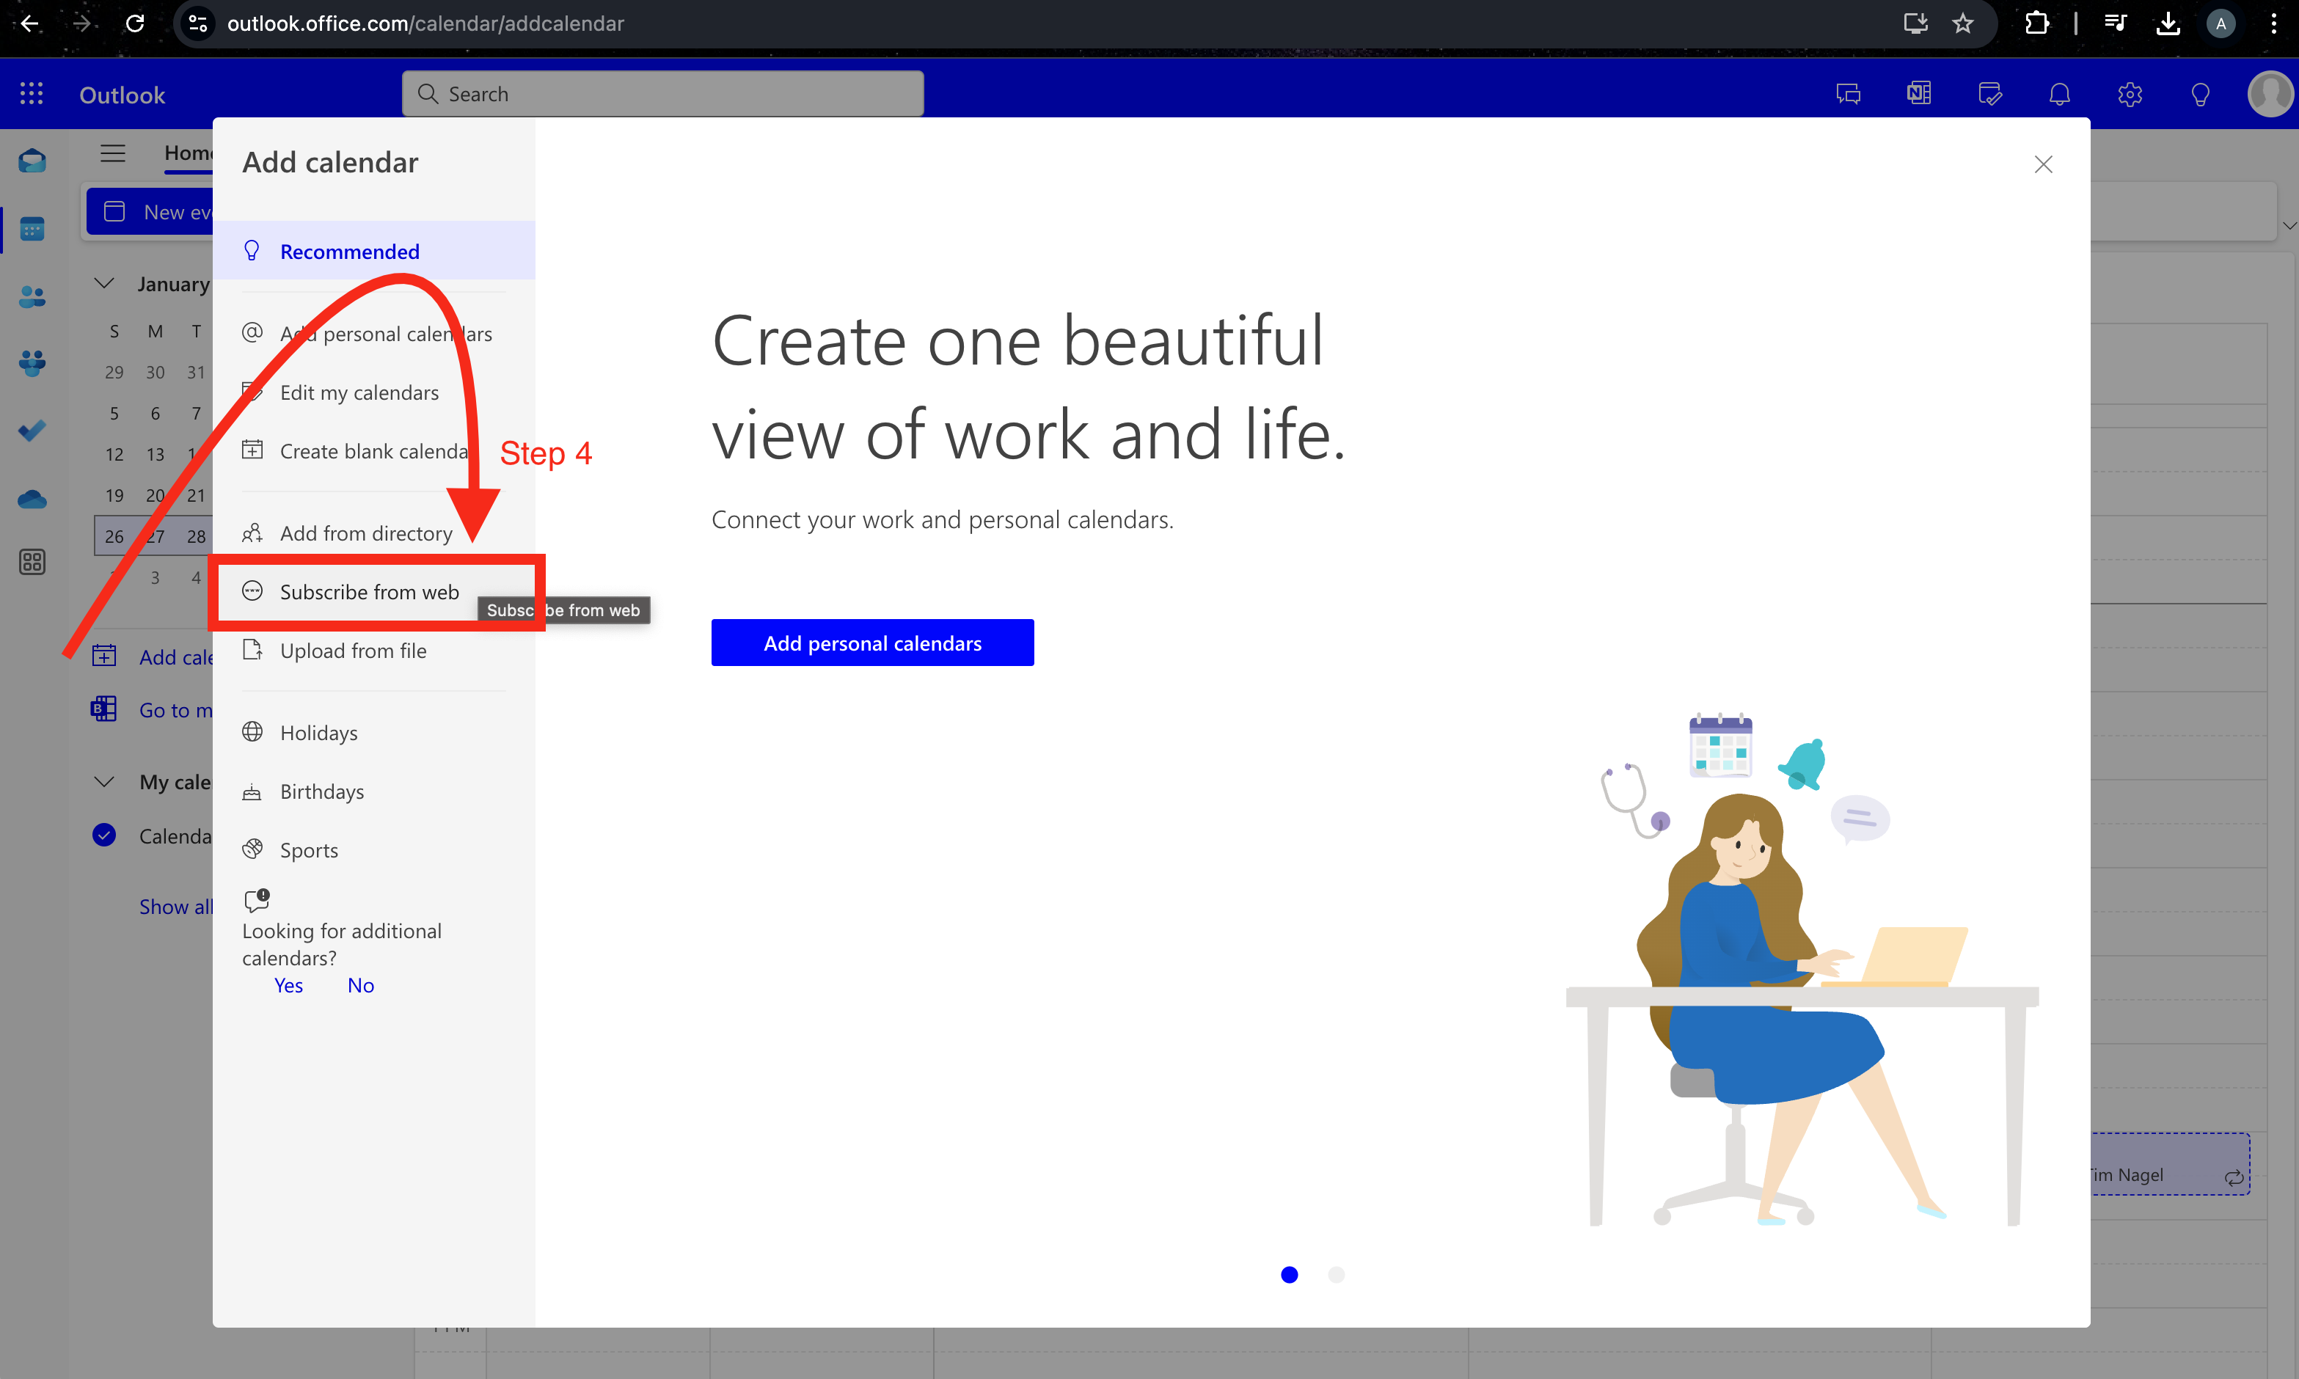Select the first carousel page dot
This screenshot has width=2299, height=1379.
coord(1289,1275)
